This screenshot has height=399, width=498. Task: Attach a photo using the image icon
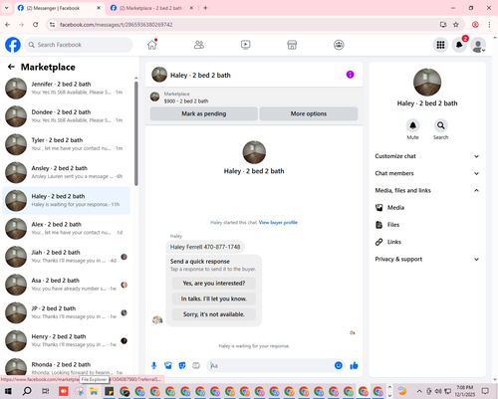click(168, 365)
